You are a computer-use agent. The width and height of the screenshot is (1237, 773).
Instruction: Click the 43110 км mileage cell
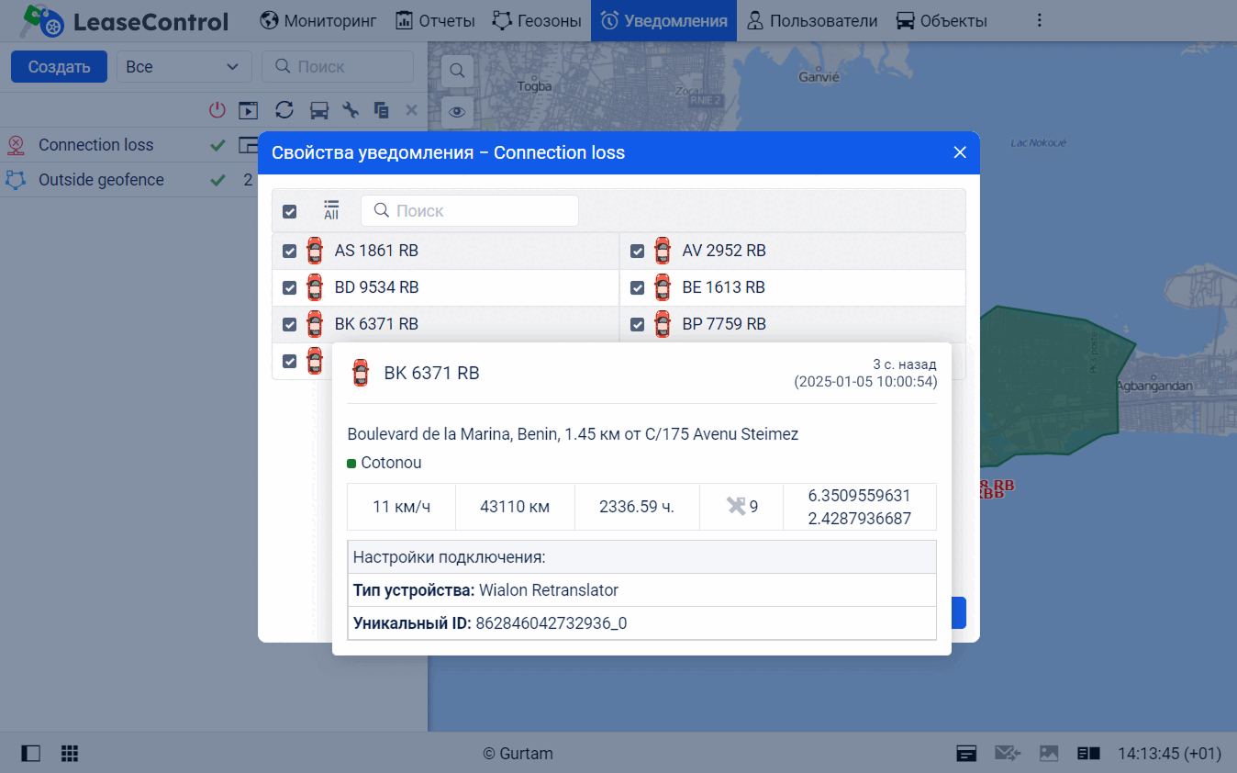point(515,507)
